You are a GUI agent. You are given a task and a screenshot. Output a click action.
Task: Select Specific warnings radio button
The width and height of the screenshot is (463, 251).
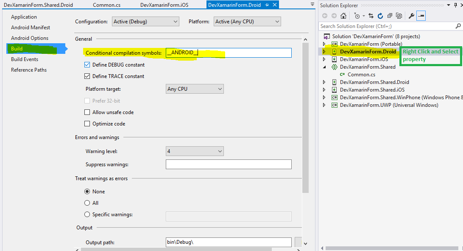[87, 215]
